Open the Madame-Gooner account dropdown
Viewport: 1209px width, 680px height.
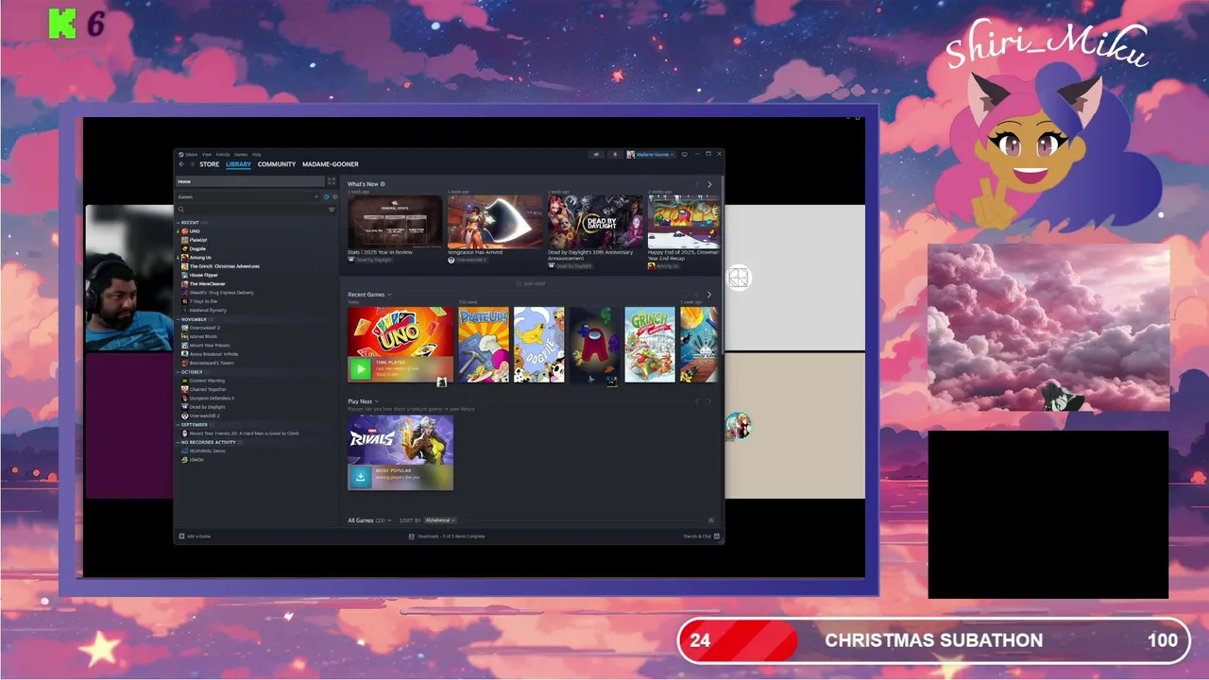click(651, 155)
